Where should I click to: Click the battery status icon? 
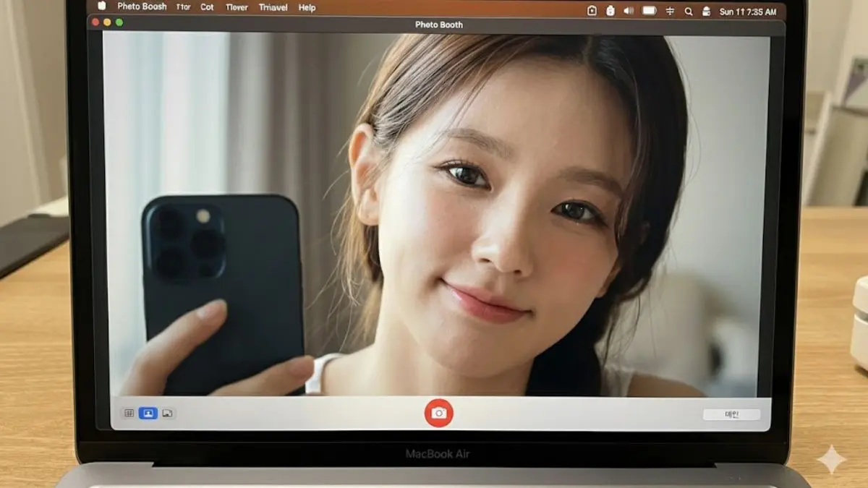(649, 11)
